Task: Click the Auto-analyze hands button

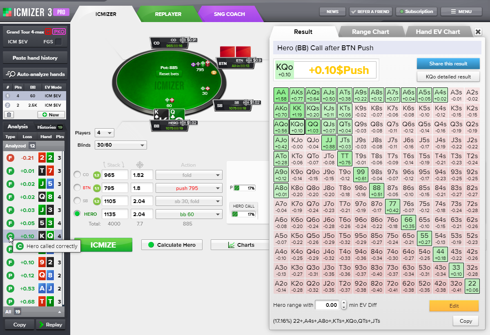Action: [35, 74]
